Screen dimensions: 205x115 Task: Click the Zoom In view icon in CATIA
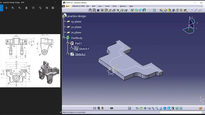point(153,108)
